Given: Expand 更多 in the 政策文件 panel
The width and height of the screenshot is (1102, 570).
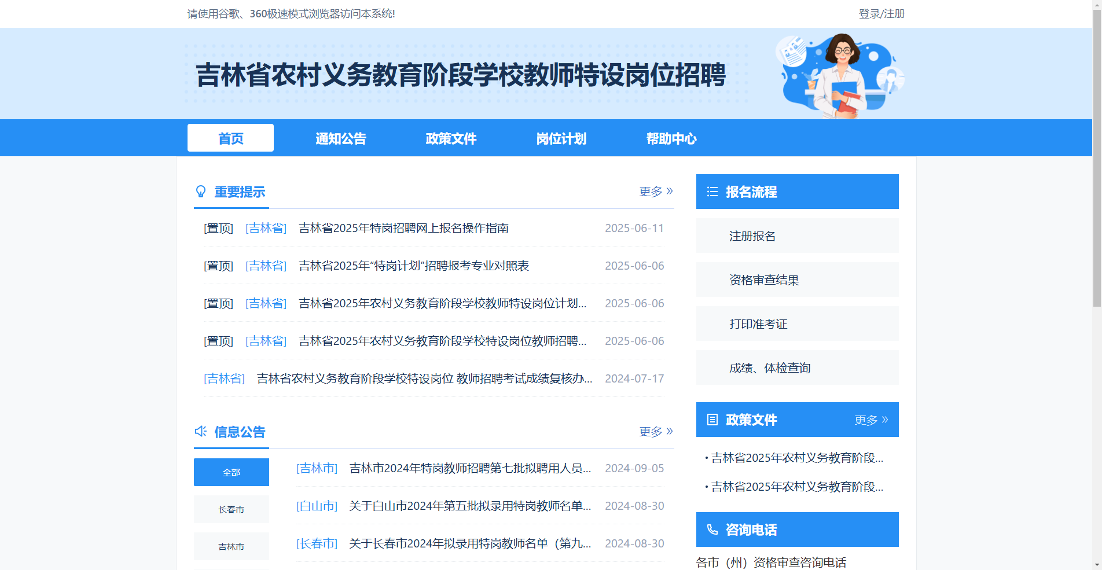Looking at the screenshot, I should [x=866, y=420].
